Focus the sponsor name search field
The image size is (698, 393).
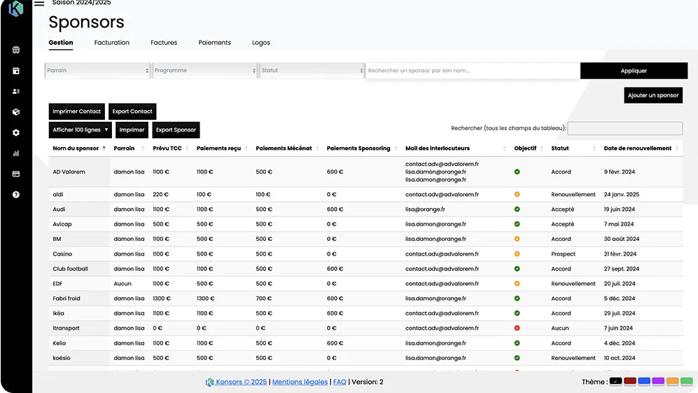tap(473, 70)
